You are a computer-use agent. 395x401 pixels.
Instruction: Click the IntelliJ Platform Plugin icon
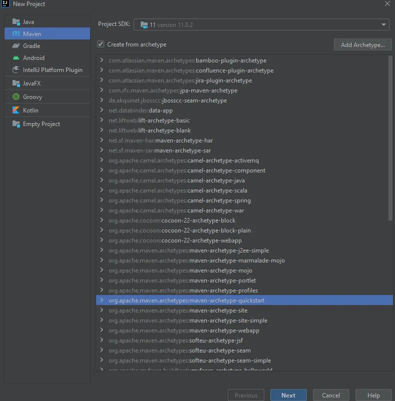click(x=16, y=69)
